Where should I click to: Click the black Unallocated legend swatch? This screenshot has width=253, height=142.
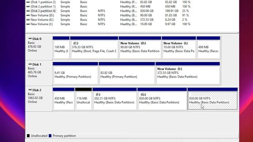click(28, 136)
